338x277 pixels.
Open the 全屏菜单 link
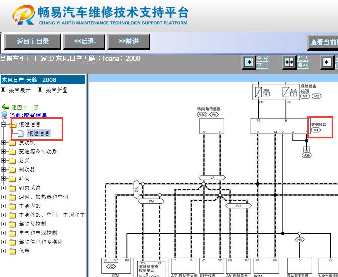[262, 62]
